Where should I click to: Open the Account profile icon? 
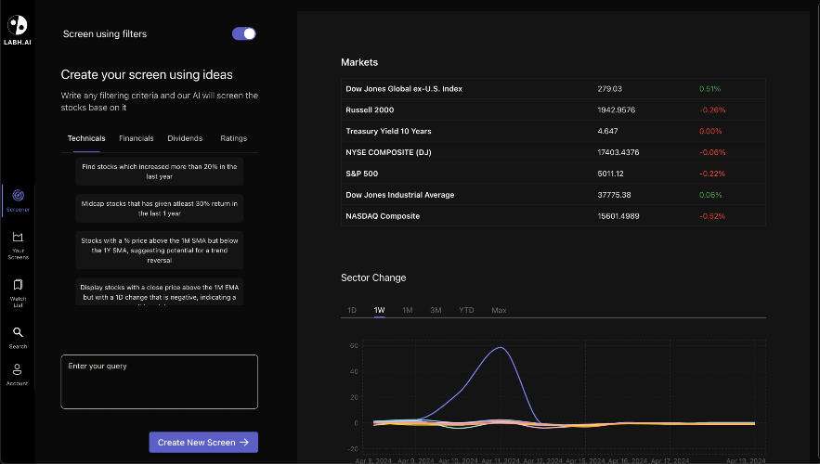pyautogui.click(x=18, y=369)
